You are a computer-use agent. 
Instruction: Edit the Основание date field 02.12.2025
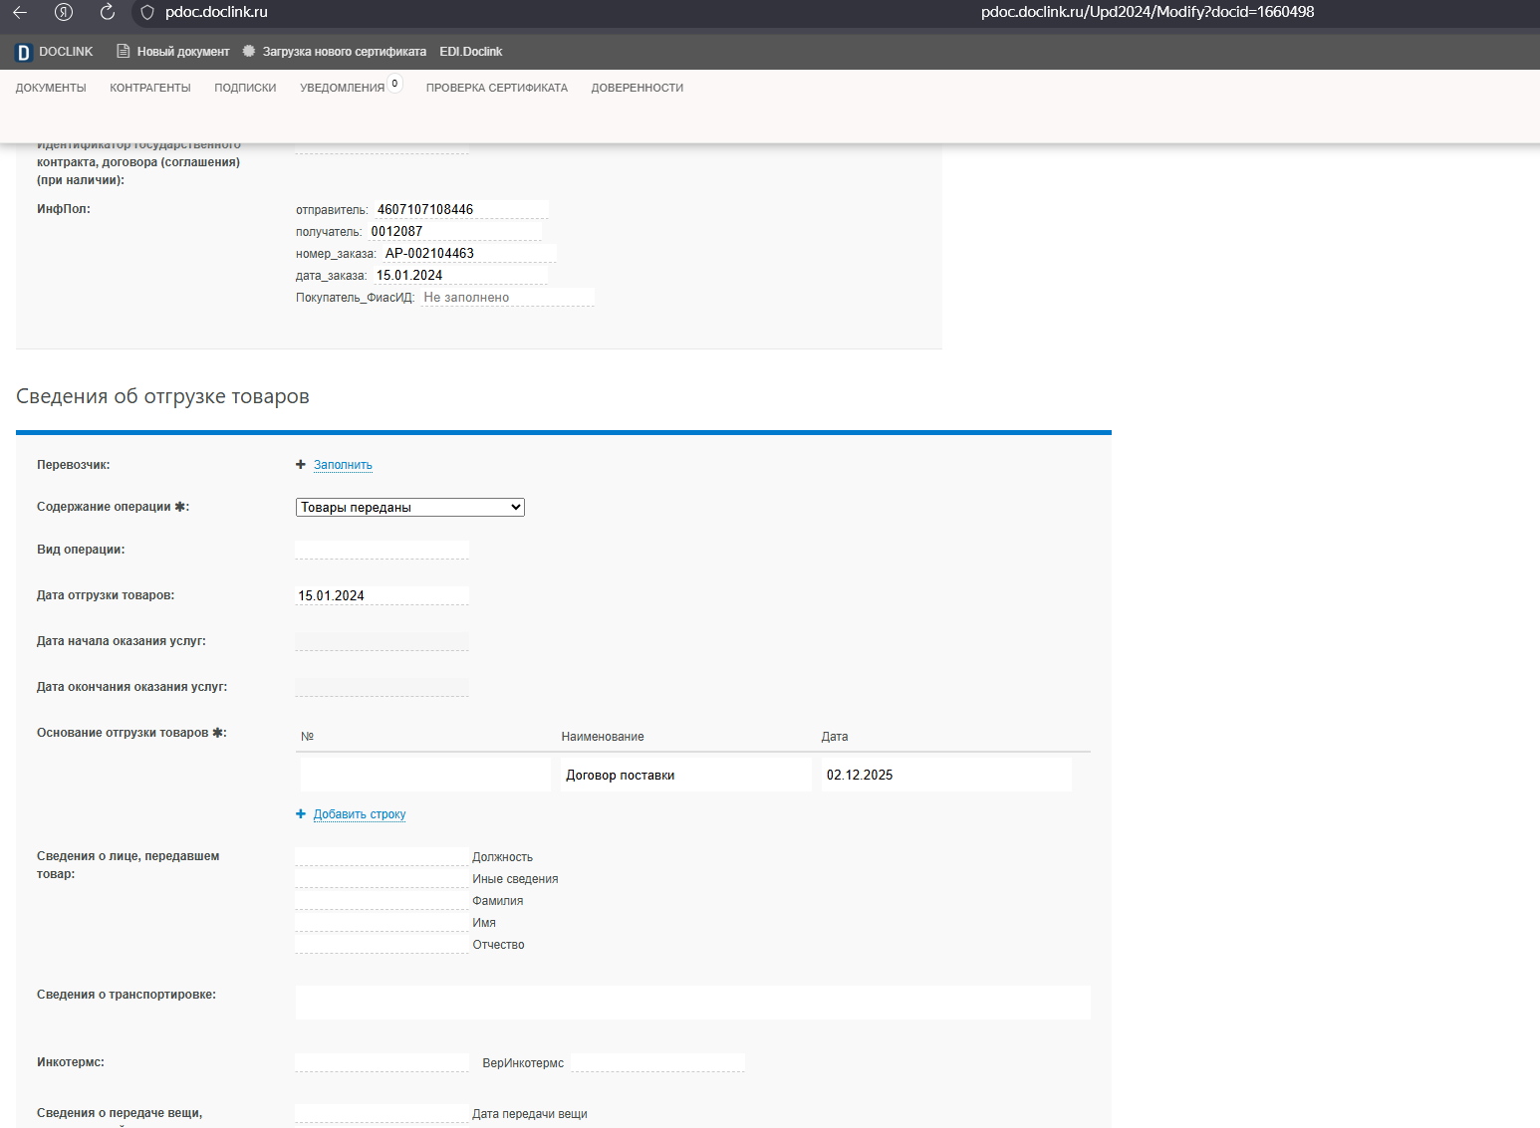pos(947,775)
